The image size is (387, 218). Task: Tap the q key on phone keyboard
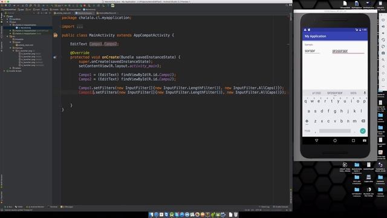[306, 101]
